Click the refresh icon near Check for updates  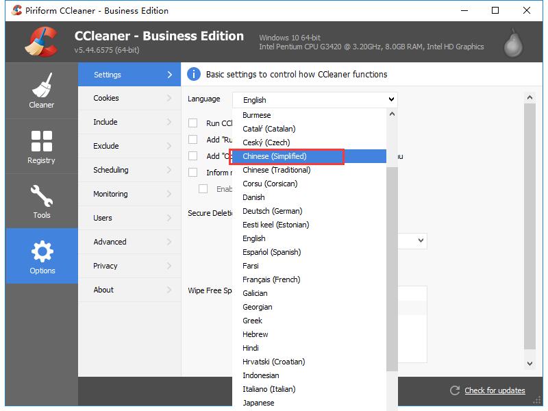tap(454, 390)
